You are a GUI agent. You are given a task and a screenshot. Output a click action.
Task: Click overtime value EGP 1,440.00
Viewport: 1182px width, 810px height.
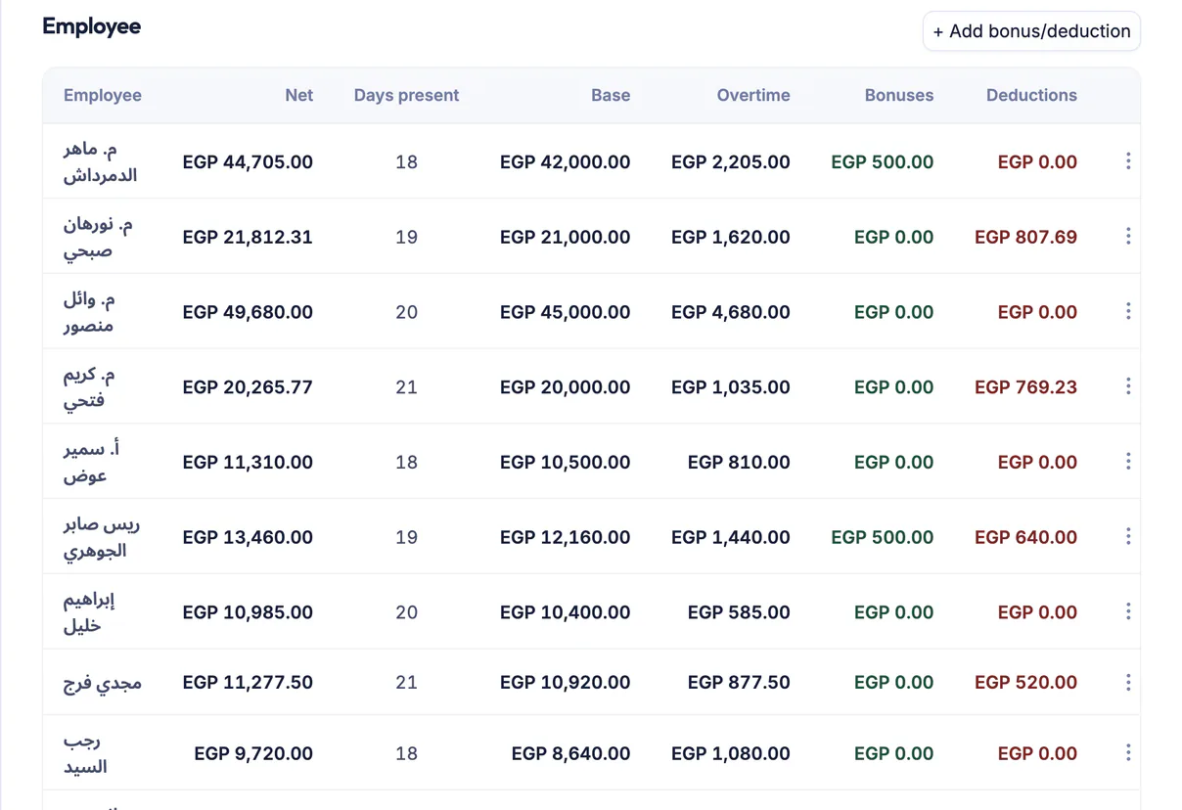(x=731, y=537)
